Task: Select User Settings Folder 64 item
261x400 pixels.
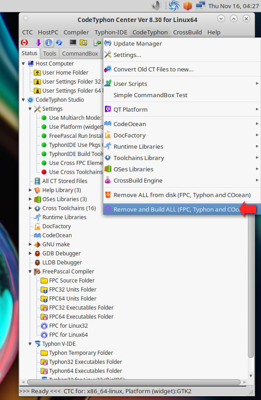Action: (x=68, y=91)
